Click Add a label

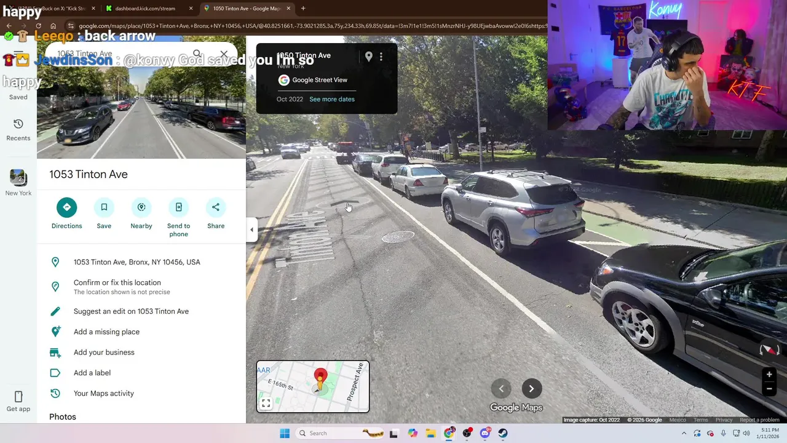141,373
